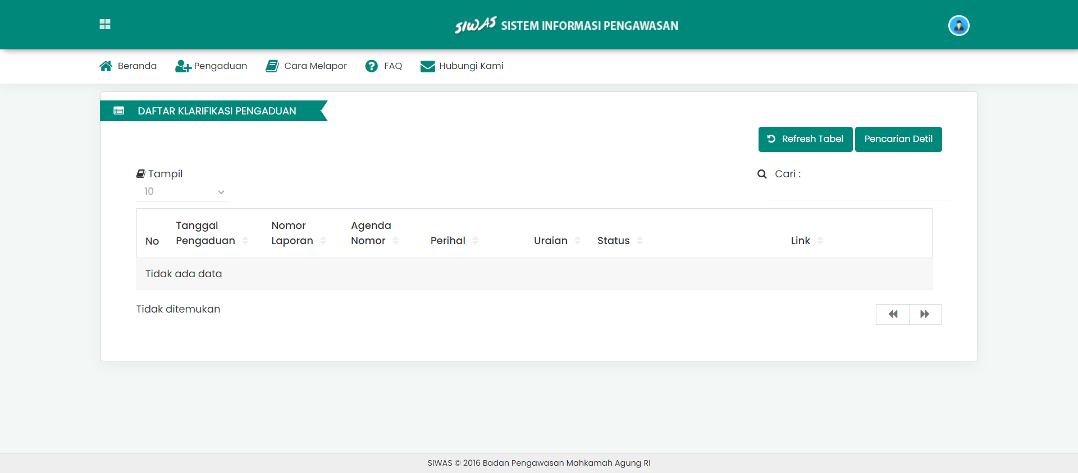Expand the Tampil rows-per-page dropdown
Image resolution: width=1078 pixels, height=473 pixels.
[182, 192]
